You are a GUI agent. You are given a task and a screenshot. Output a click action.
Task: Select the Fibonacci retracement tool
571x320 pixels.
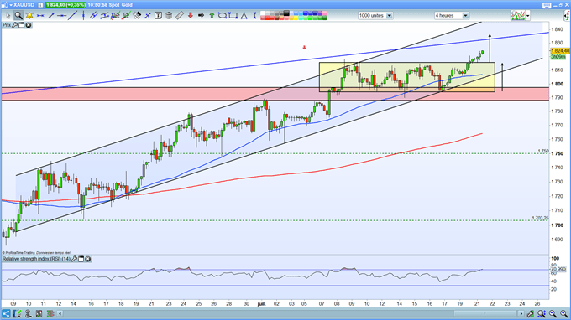point(115,16)
